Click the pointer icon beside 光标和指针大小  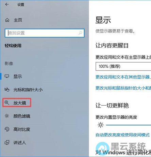[x=7, y=90]
